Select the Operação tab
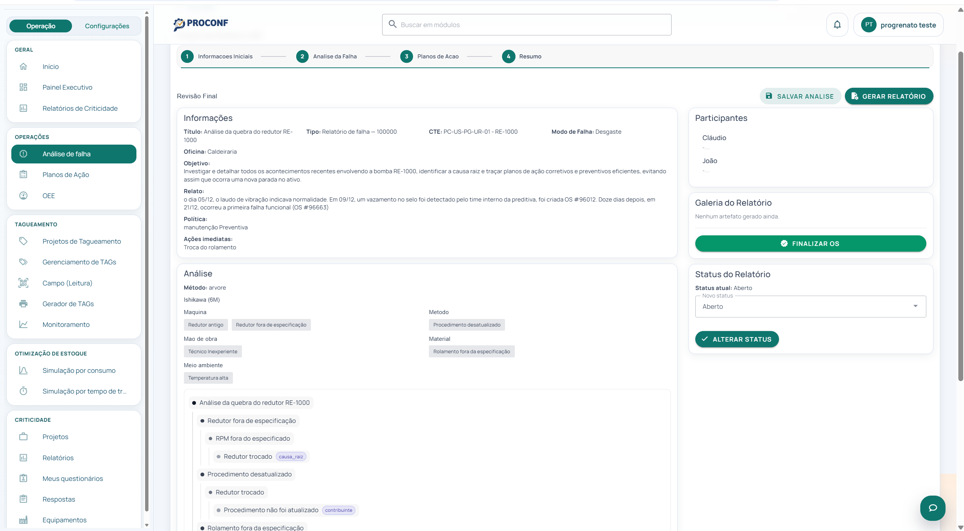The width and height of the screenshot is (964, 531). tap(40, 26)
